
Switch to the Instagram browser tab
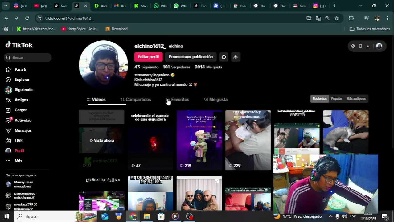click(x=319, y=6)
